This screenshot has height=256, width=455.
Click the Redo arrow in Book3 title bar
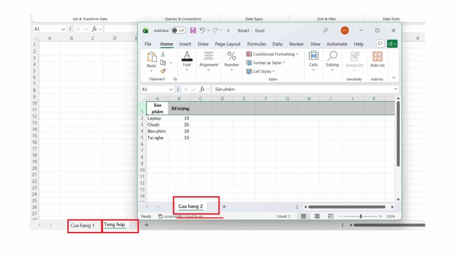point(216,31)
